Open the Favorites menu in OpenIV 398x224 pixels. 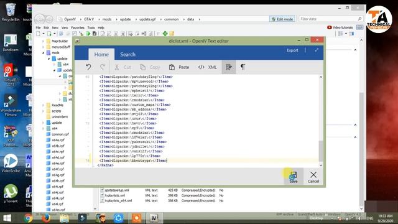pos(77,27)
